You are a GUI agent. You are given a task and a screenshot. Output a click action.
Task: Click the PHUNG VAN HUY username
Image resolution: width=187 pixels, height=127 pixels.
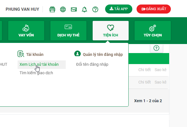point(22,9)
